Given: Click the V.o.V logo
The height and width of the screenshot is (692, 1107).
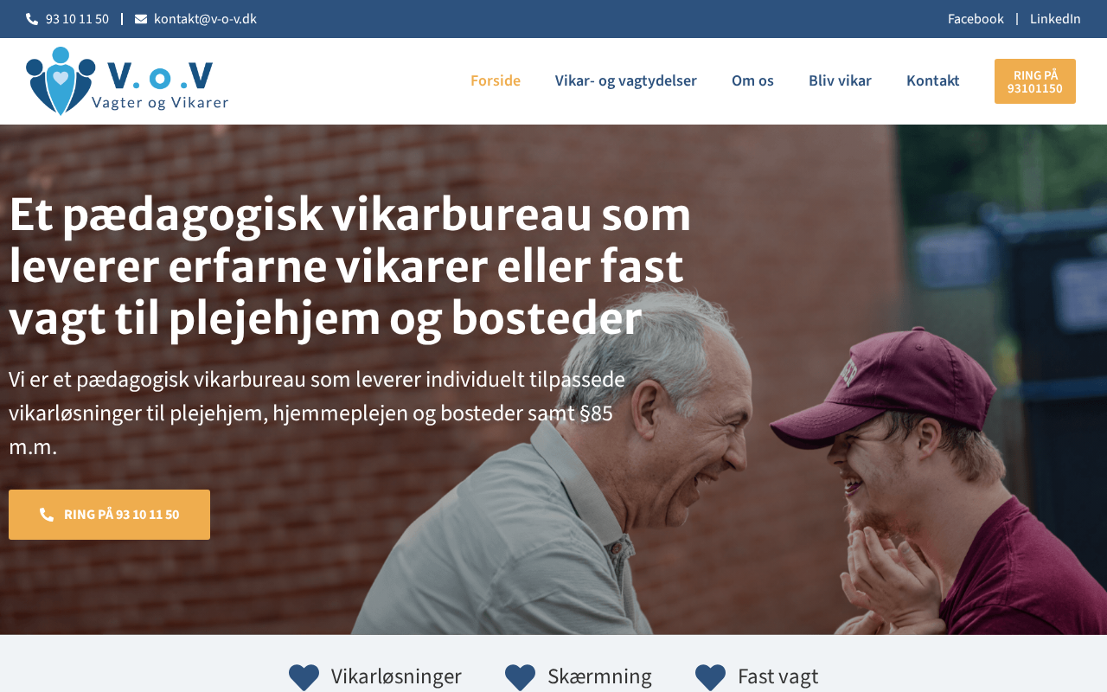Looking at the screenshot, I should point(127,81).
